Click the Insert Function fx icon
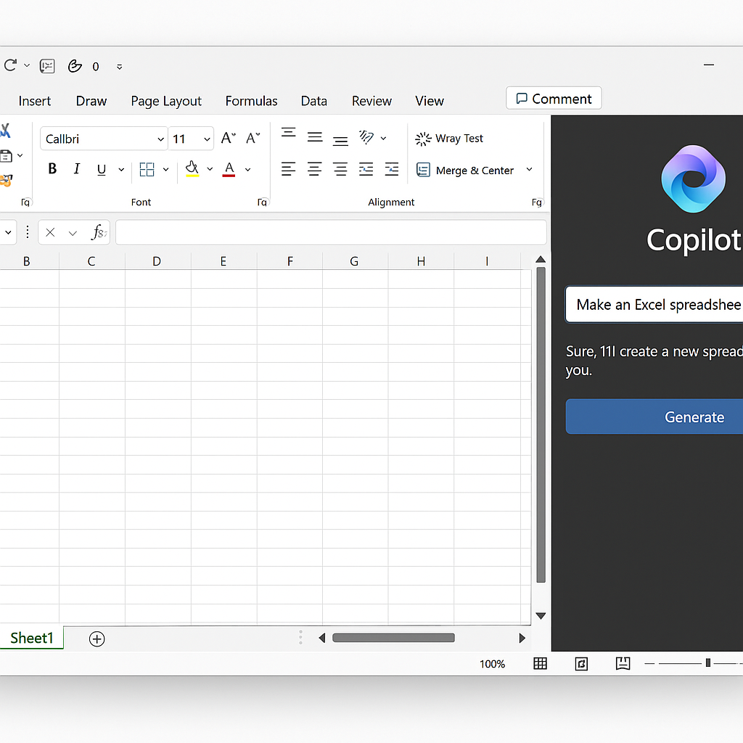 coord(99,232)
